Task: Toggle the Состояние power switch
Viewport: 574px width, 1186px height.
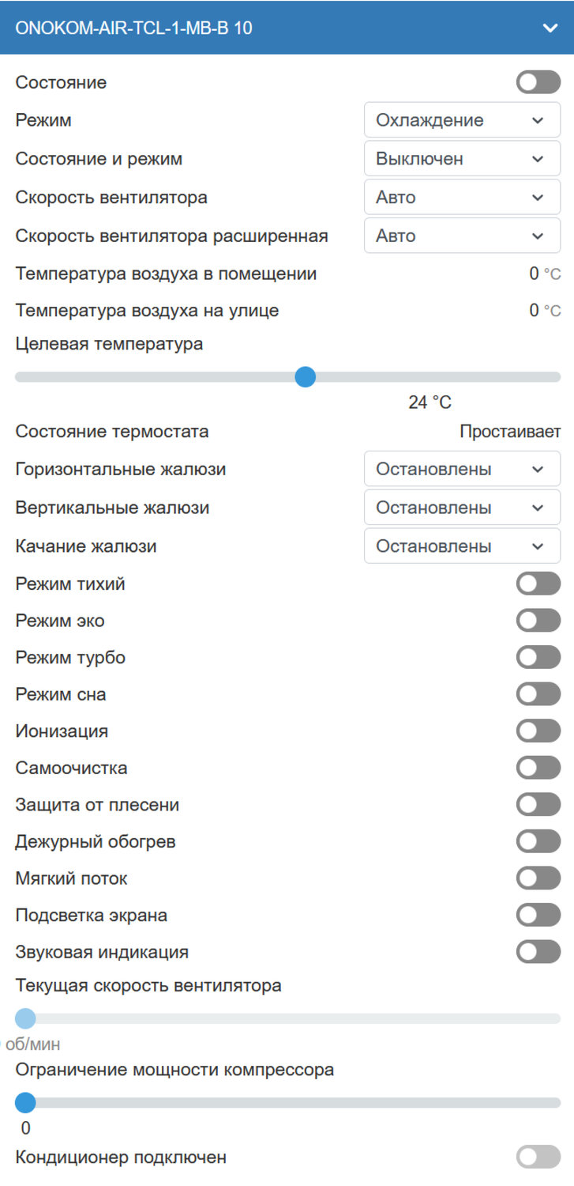Action: pyautogui.click(x=538, y=82)
